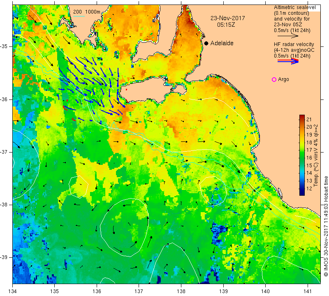
Task: Click the 14 value on temperature scale
Action: pyautogui.click(x=309, y=173)
